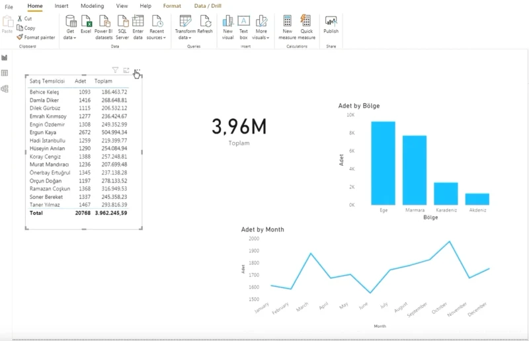
Task: Select the Behice Keleş row
Action: 78,92
